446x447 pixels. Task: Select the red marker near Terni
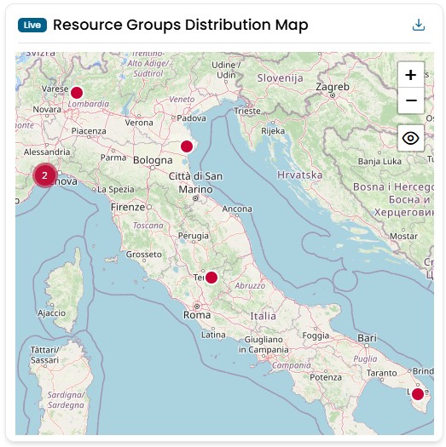pos(211,278)
